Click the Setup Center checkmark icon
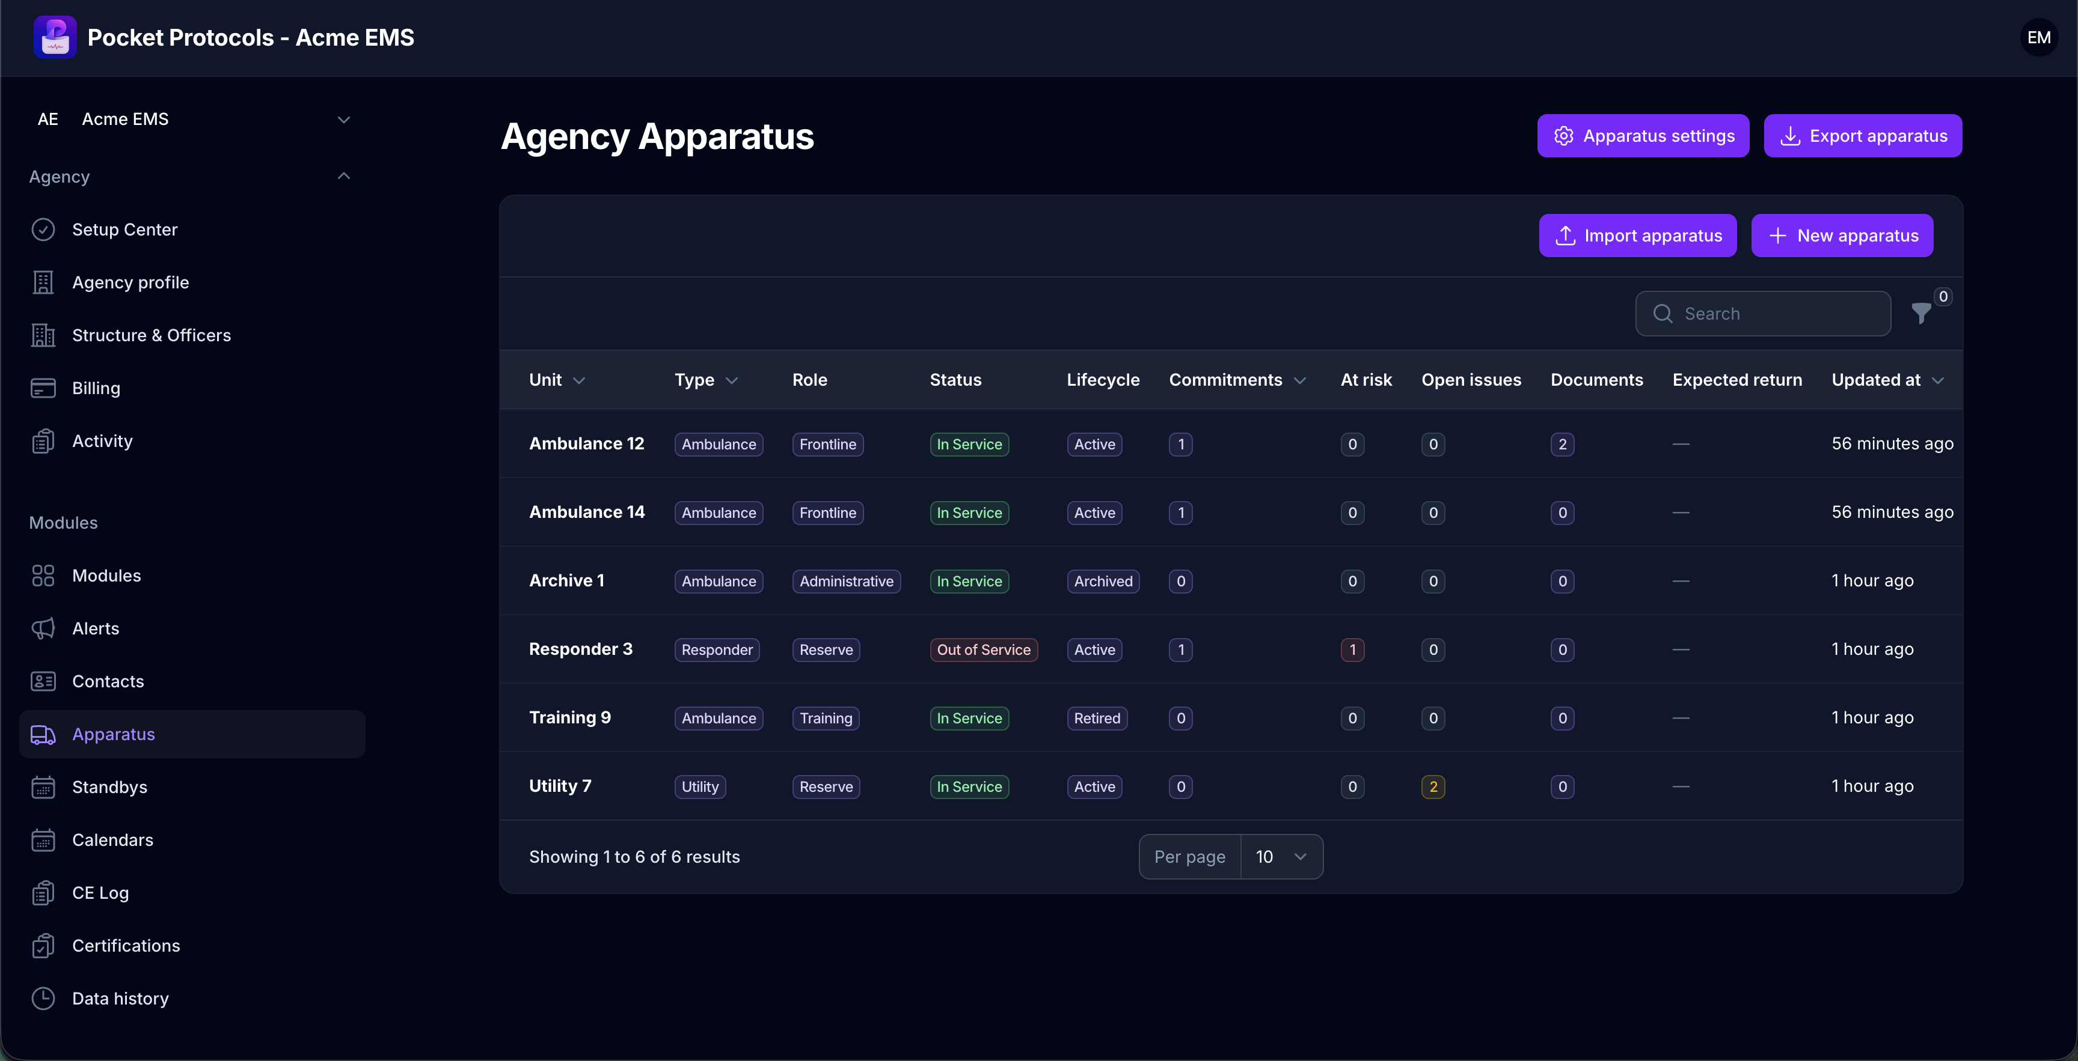Image resolution: width=2078 pixels, height=1061 pixels. (x=43, y=230)
